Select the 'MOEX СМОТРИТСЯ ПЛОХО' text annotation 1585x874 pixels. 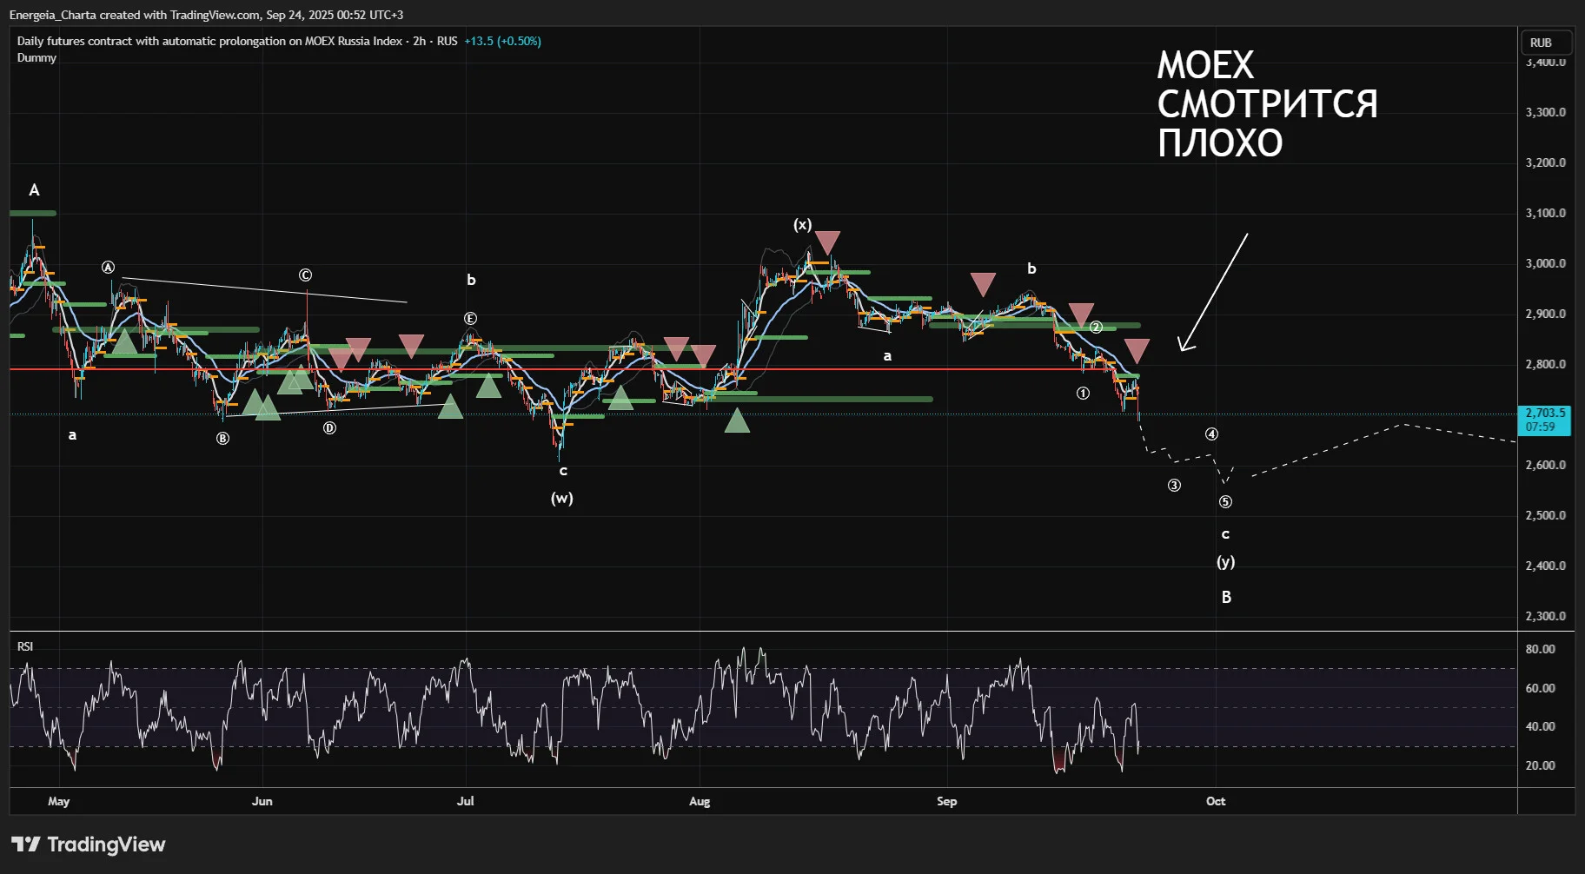(1267, 104)
